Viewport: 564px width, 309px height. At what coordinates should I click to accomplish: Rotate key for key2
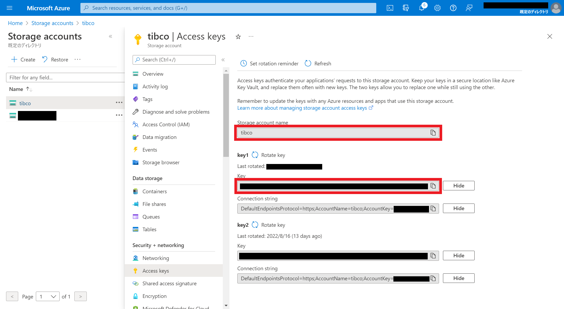click(268, 225)
